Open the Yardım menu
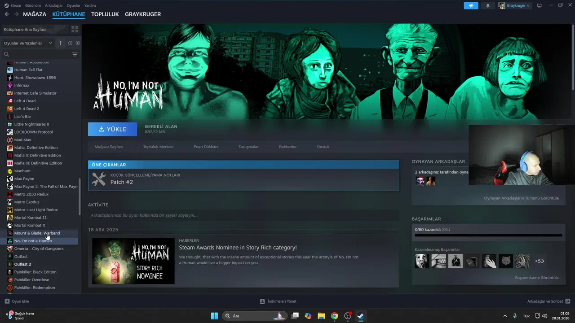 point(90,5)
